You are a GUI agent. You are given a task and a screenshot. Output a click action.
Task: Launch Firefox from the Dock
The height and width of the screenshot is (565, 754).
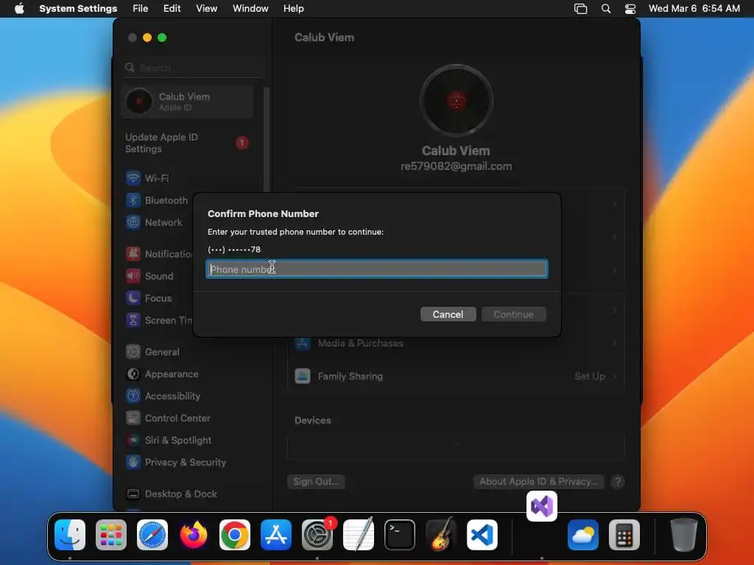click(x=194, y=535)
